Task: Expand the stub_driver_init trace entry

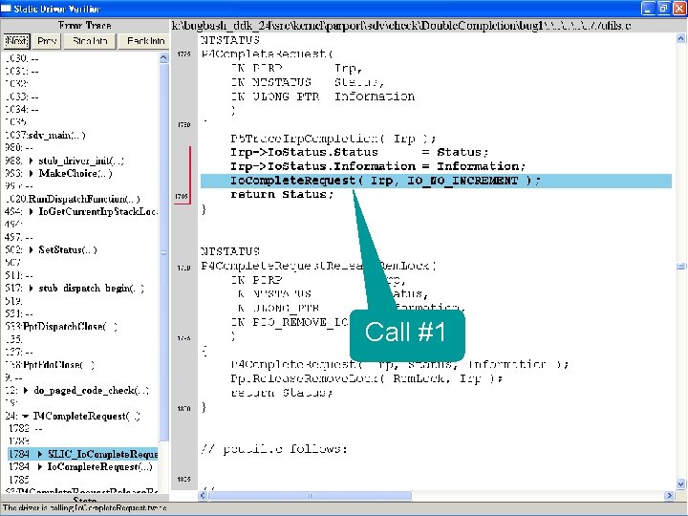Action: (x=31, y=161)
